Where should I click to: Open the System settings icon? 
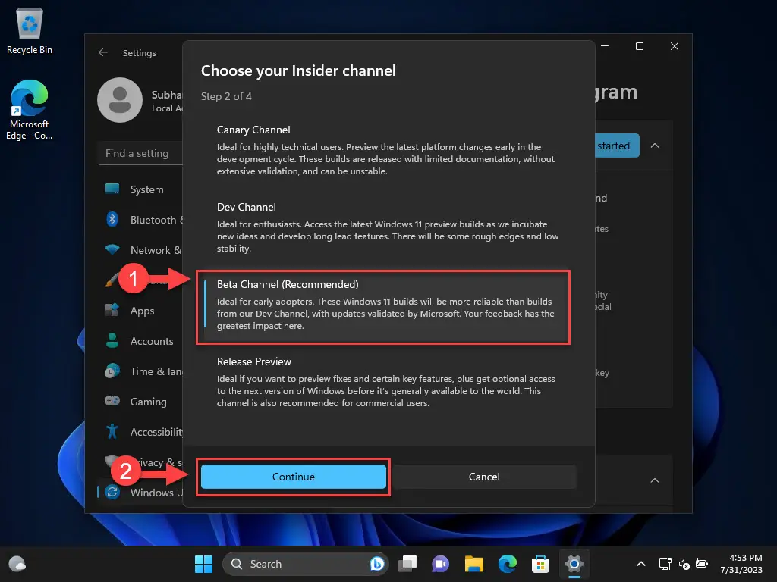112,189
